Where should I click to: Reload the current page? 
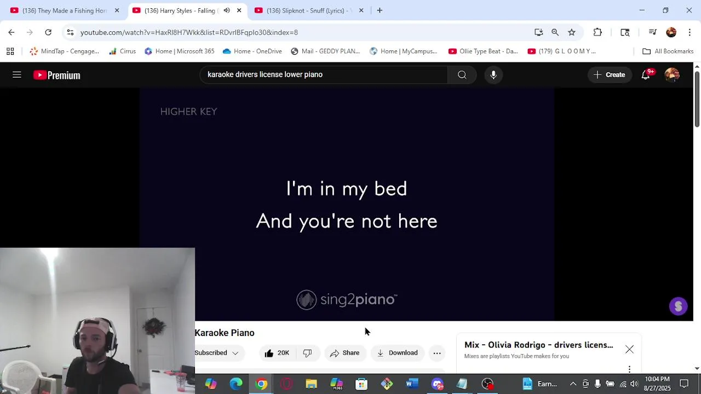48,32
